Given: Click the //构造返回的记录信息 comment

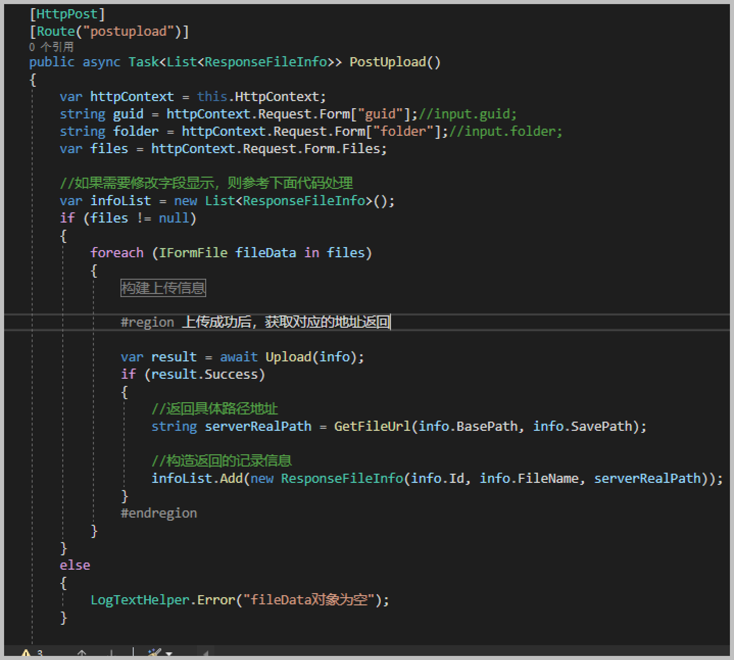Looking at the screenshot, I should (x=222, y=461).
